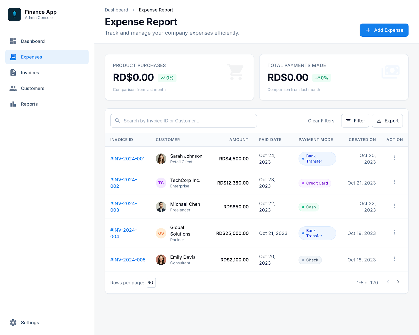Screen dimensions: 419x335
Task: Navigate to Invoices in the sidebar
Action: 30,73
